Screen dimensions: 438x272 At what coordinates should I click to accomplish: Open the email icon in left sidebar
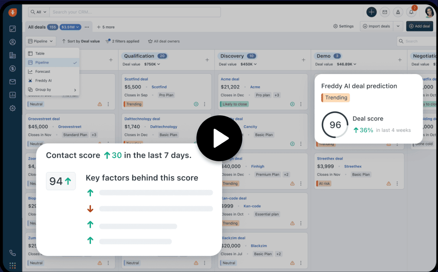[13, 81]
